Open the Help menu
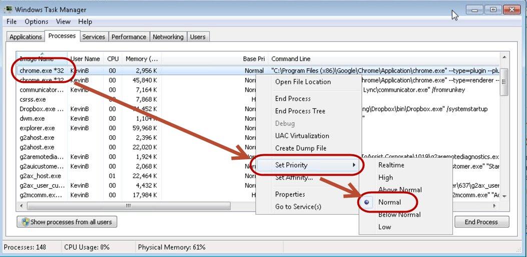 (85, 21)
